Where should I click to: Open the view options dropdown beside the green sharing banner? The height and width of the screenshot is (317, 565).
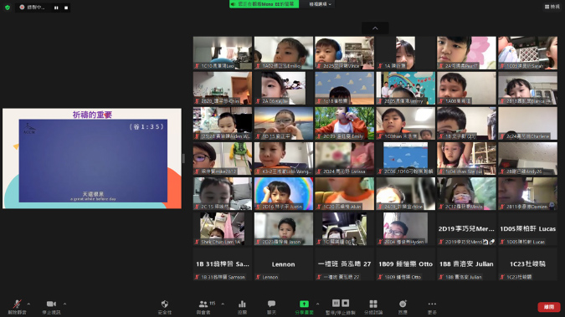coord(320,4)
